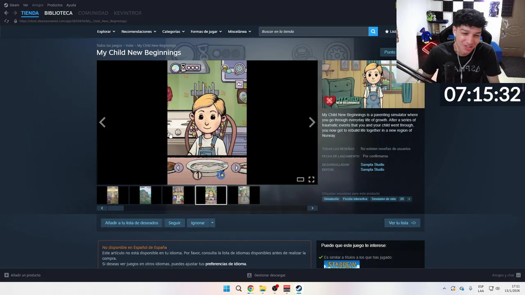Open the Ignorar options dropdown arrow
The width and height of the screenshot is (525, 295).
click(212, 223)
